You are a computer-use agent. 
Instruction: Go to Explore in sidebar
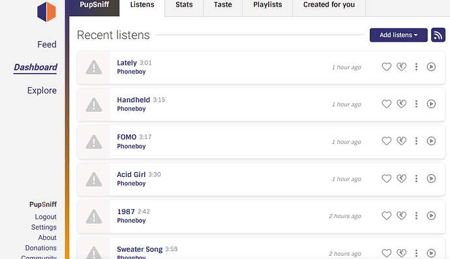[42, 90]
